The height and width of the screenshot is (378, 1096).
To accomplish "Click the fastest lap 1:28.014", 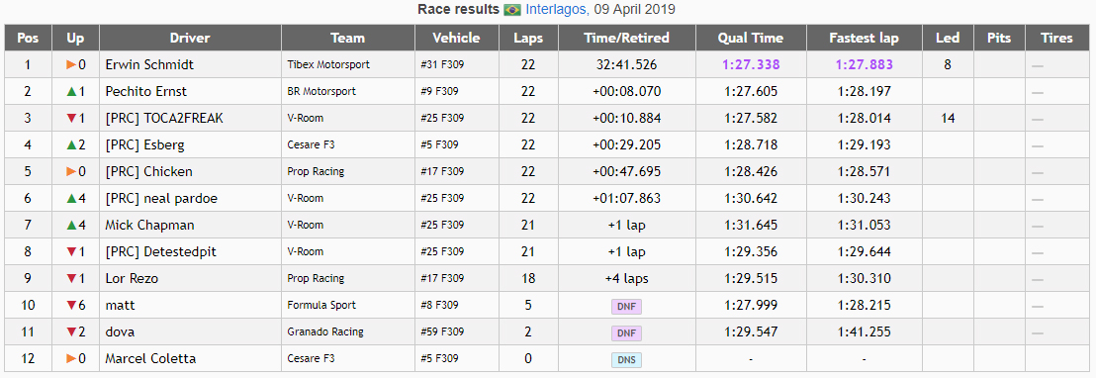I will click(x=864, y=118).
